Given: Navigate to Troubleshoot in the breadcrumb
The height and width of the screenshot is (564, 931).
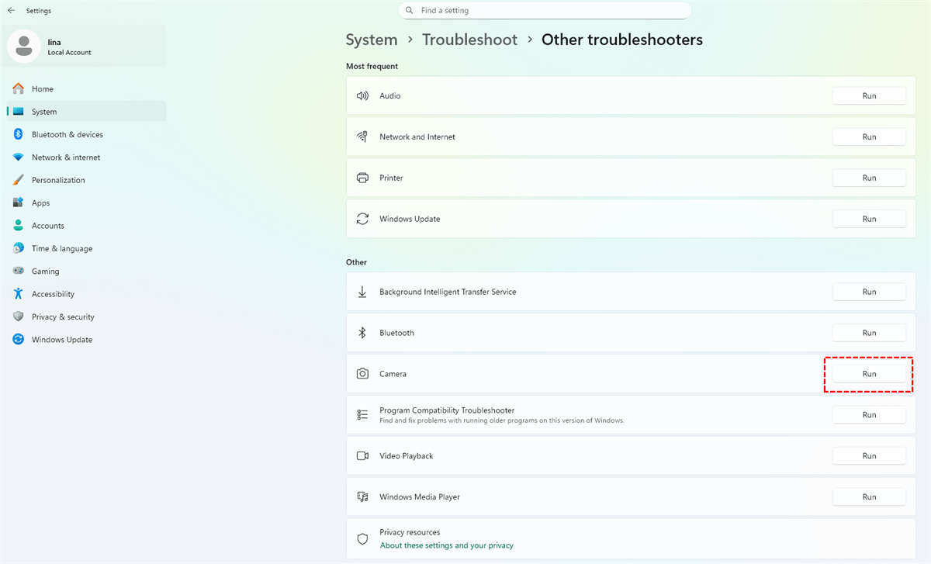Looking at the screenshot, I should [x=469, y=40].
